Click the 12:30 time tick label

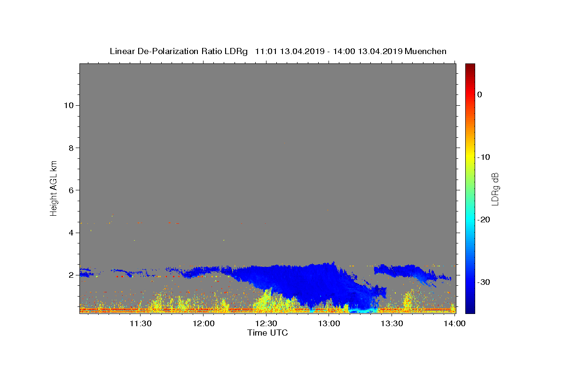coord(266,324)
